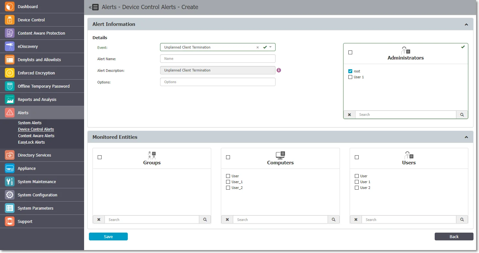Click the Computers search magnifier icon
Image resolution: width=479 pixels, height=253 pixels.
point(333,219)
